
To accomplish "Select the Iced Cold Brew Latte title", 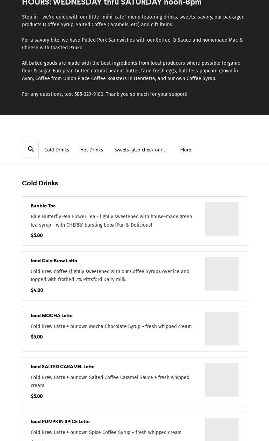I will pyautogui.click(x=54, y=261).
